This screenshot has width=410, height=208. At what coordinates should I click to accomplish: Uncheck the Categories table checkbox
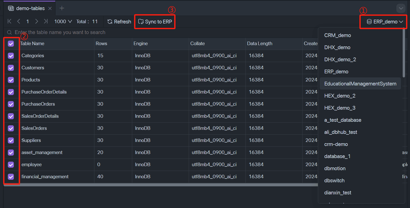(11, 56)
